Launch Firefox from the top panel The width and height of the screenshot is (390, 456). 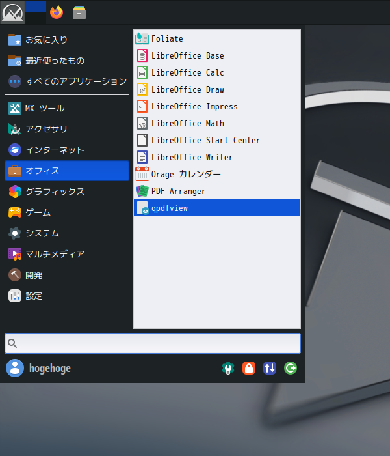[57, 12]
